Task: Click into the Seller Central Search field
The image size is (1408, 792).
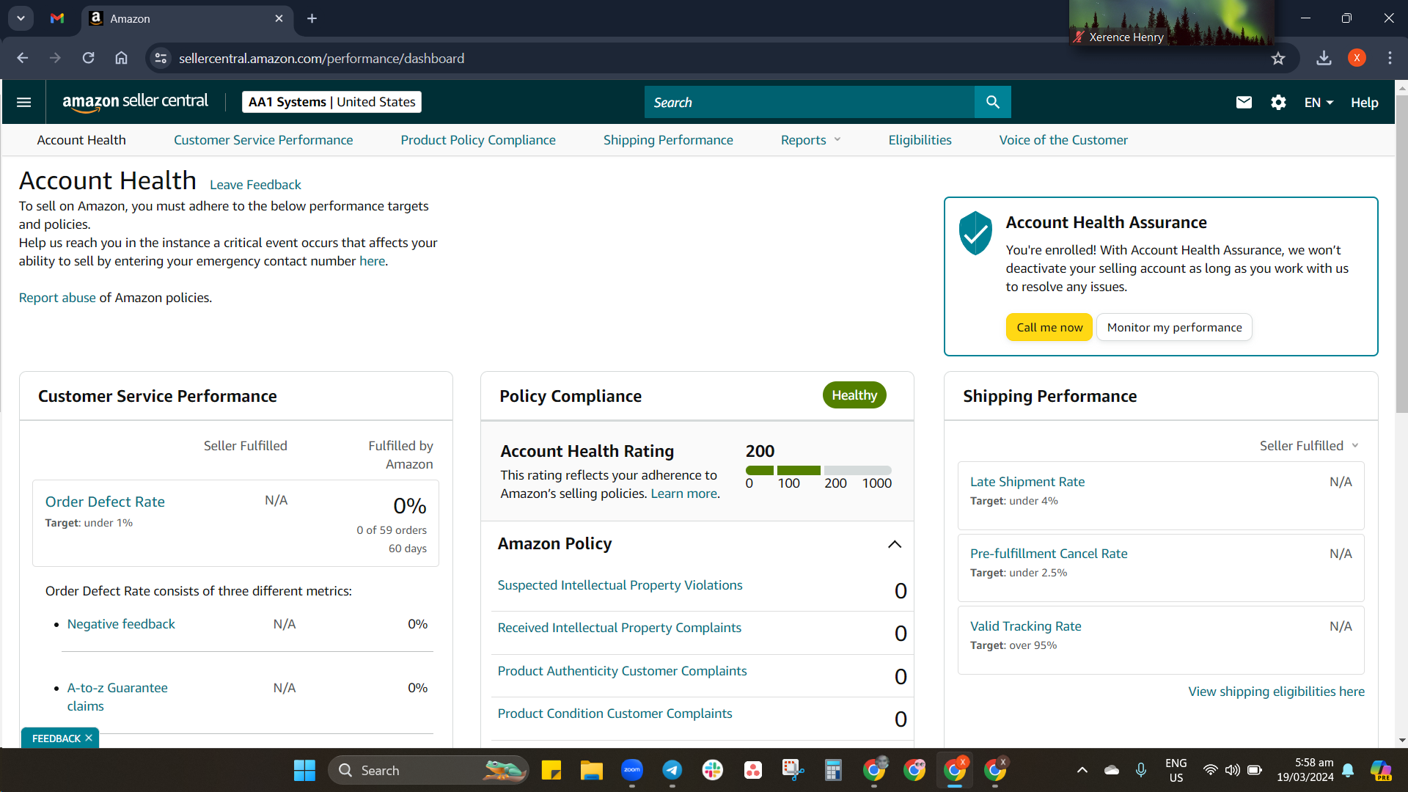Action: coord(810,102)
